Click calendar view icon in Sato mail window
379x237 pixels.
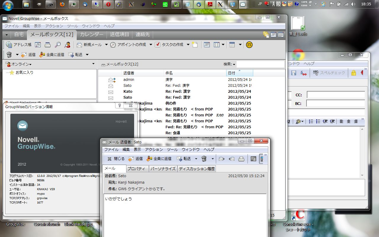pos(253,159)
